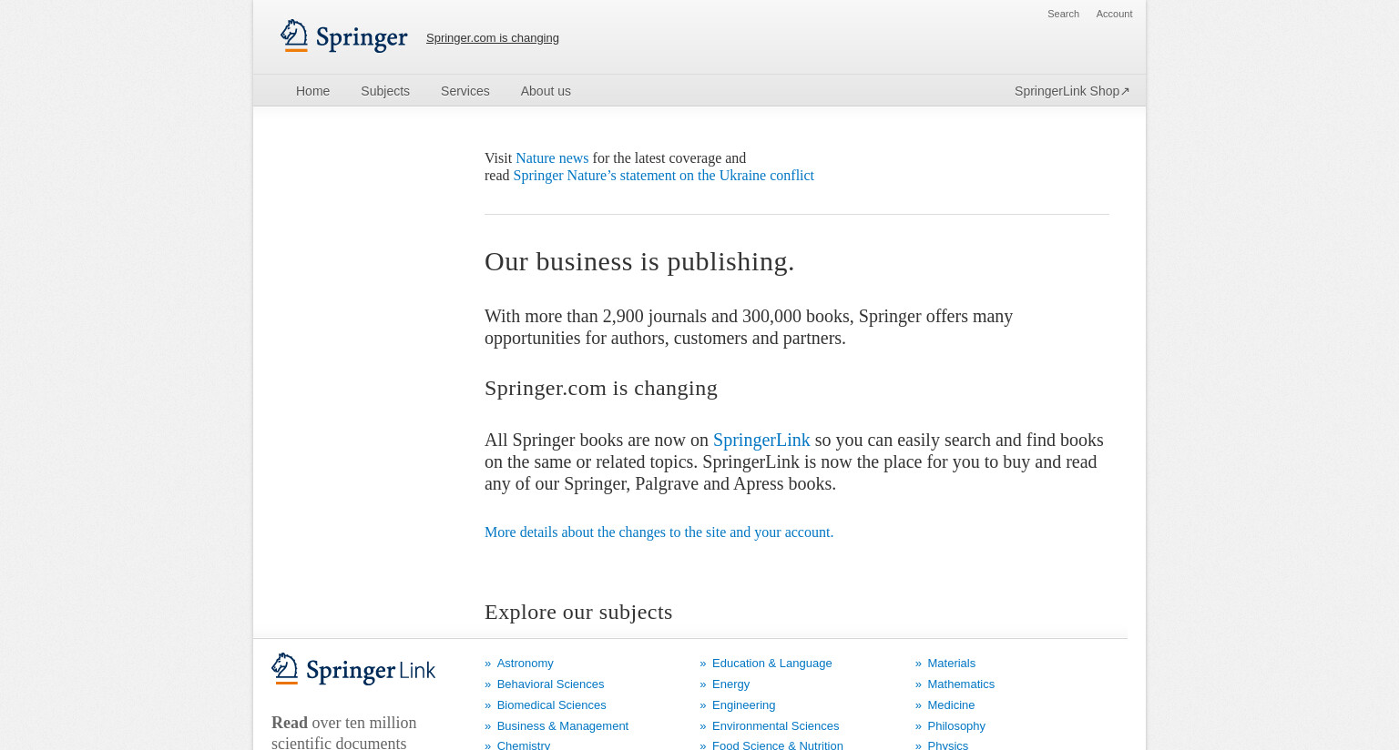This screenshot has height=750, width=1399.
Task: Open Search in the top bar
Action: pos(1063,14)
